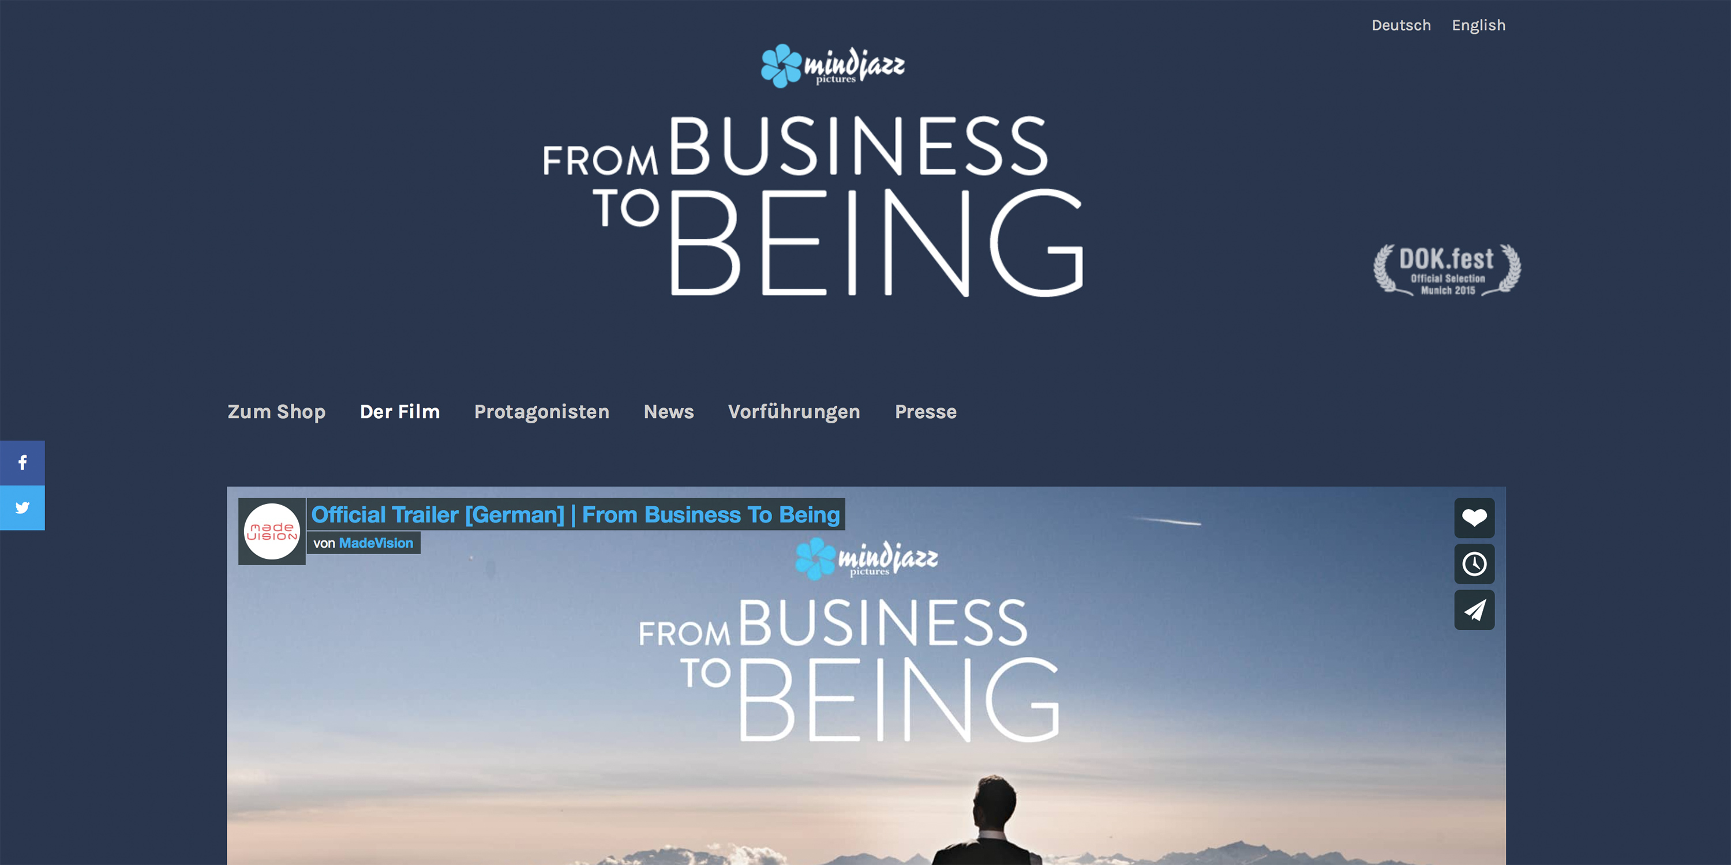
Task: Go to the Protagonisten page
Action: pyautogui.click(x=542, y=412)
